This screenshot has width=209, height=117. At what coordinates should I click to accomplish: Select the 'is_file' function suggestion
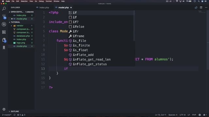[101, 41]
